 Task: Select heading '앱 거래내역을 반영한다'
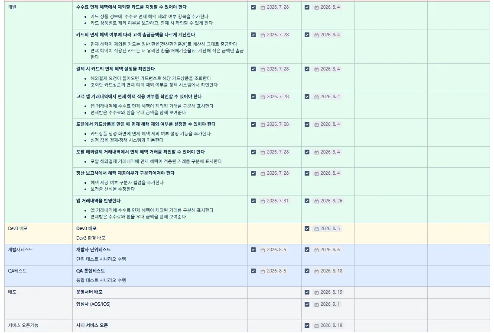click(98, 201)
